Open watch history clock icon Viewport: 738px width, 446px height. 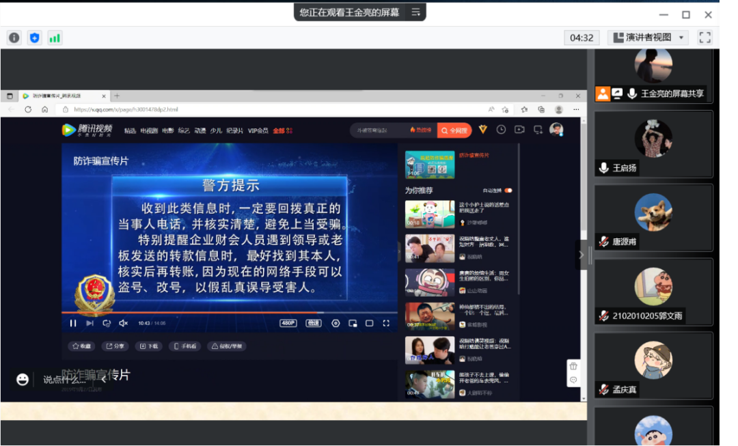[502, 129]
